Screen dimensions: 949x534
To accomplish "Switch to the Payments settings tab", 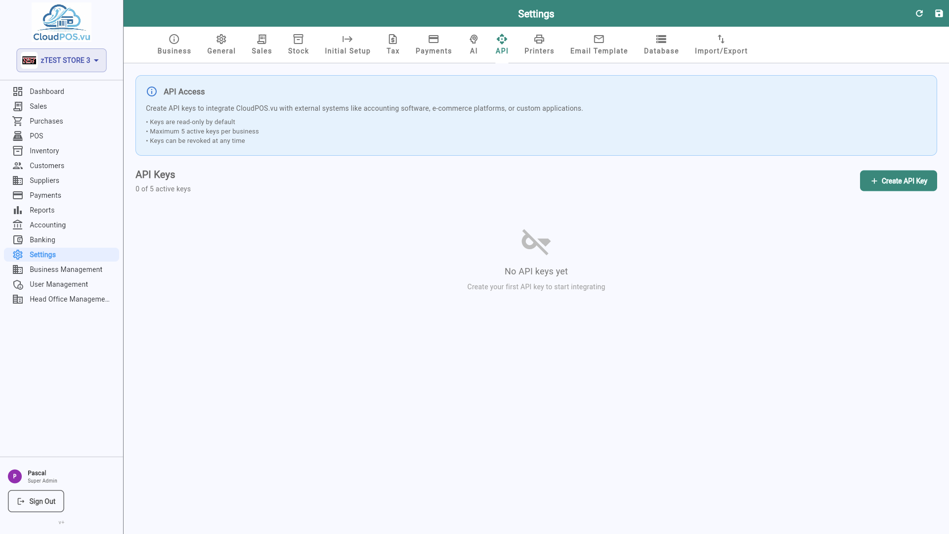I will pos(433,44).
